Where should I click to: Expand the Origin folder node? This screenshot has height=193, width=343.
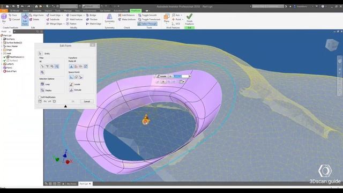[2, 50]
